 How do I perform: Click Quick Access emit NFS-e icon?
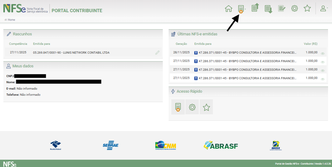point(178,107)
